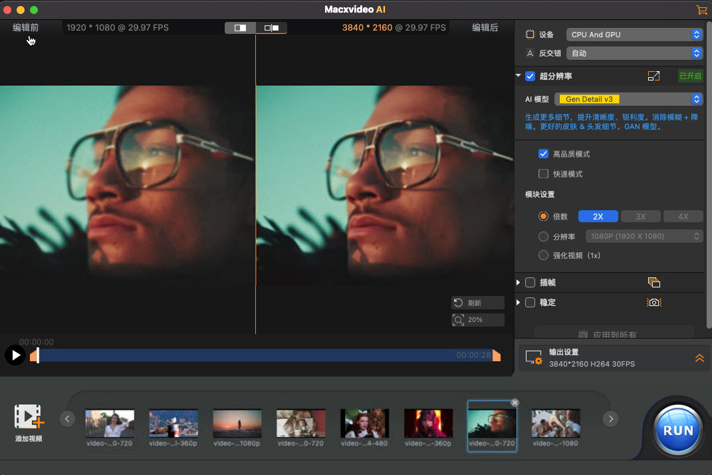Select the 分辨率 radio button

point(543,236)
